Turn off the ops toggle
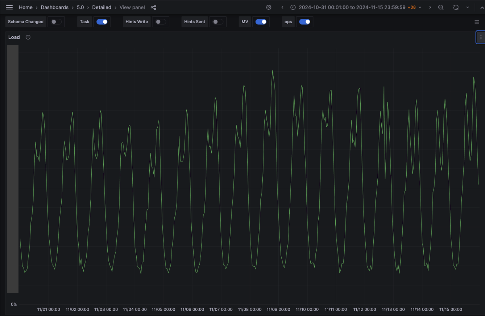The image size is (485, 316). 304,22
